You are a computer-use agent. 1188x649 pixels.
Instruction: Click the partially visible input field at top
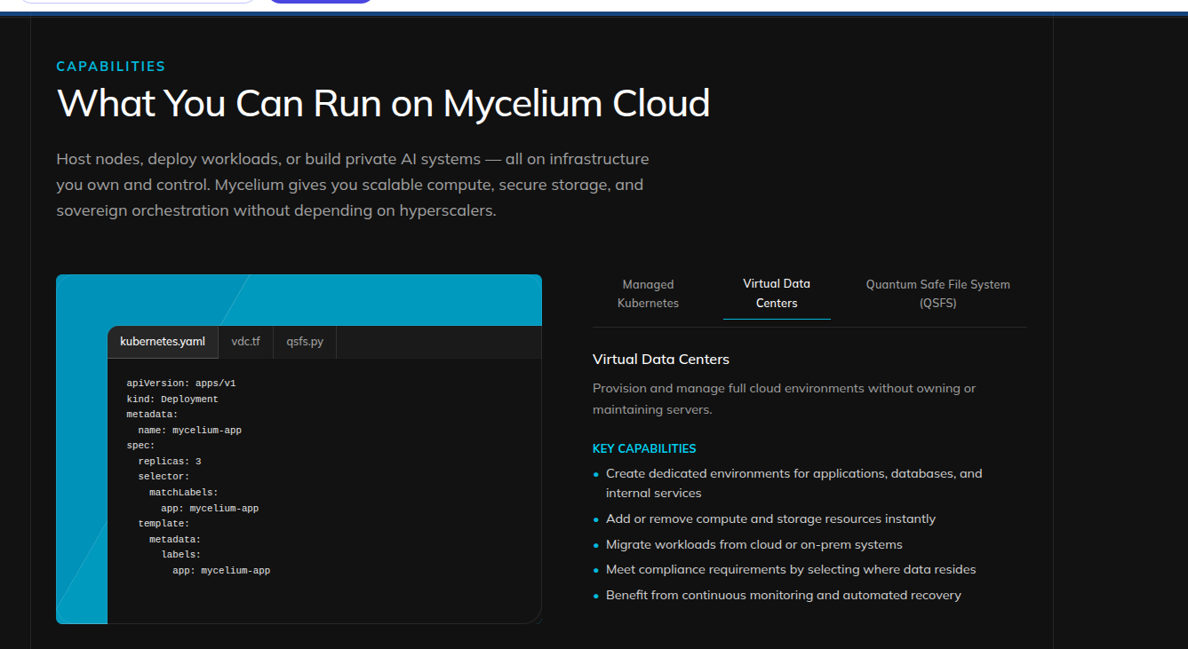[x=138, y=2]
